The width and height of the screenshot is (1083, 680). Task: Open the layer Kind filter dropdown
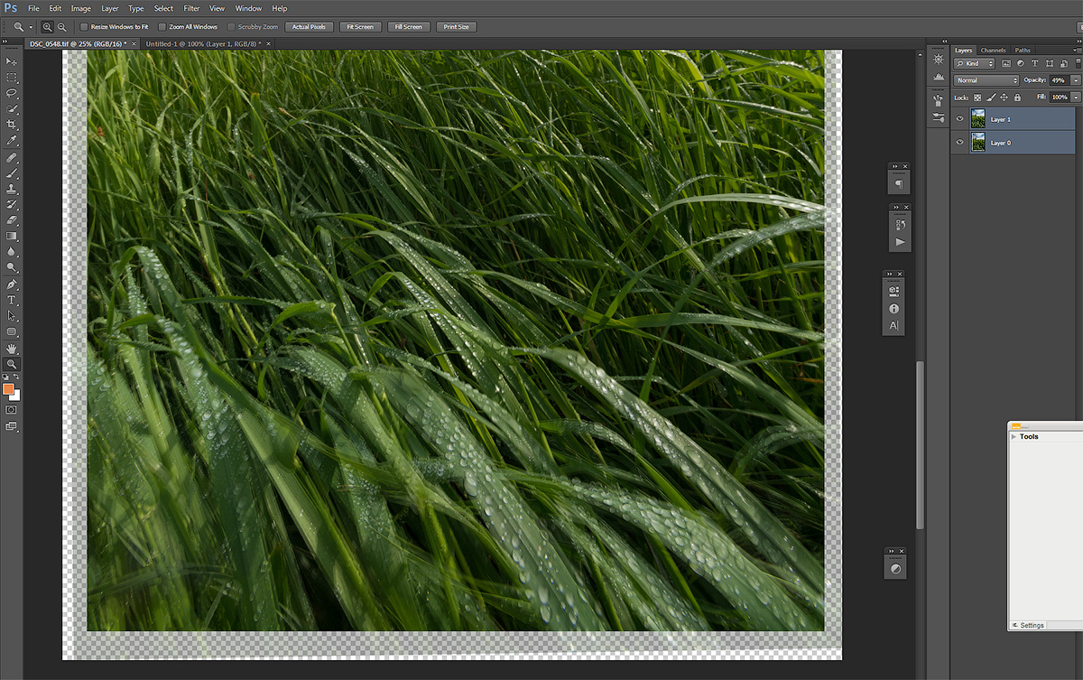[x=975, y=64]
